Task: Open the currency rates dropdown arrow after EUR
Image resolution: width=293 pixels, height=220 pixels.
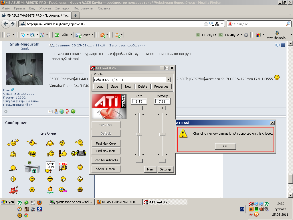Action: point(241,35)
